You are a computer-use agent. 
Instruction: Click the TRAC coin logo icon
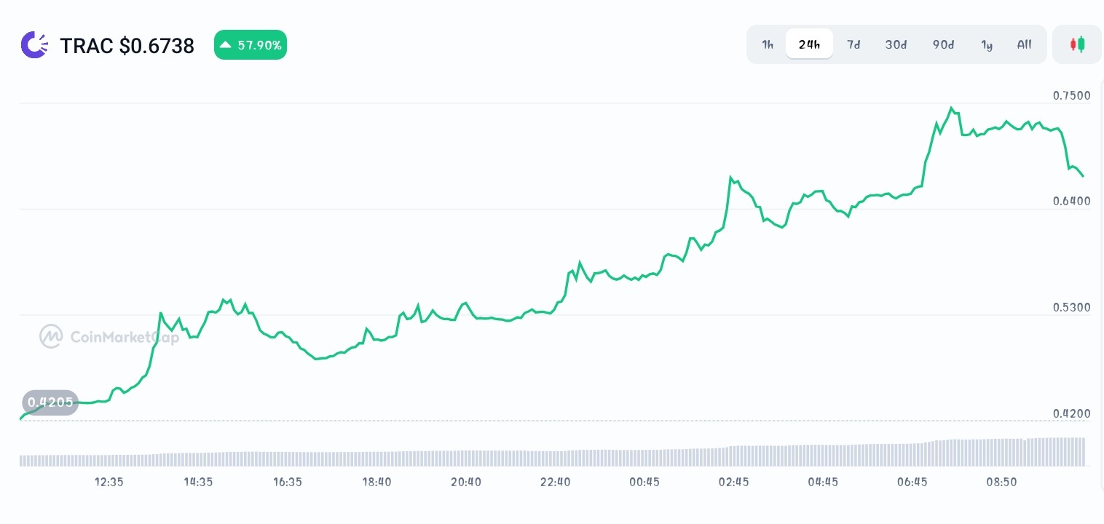[34, 45]
